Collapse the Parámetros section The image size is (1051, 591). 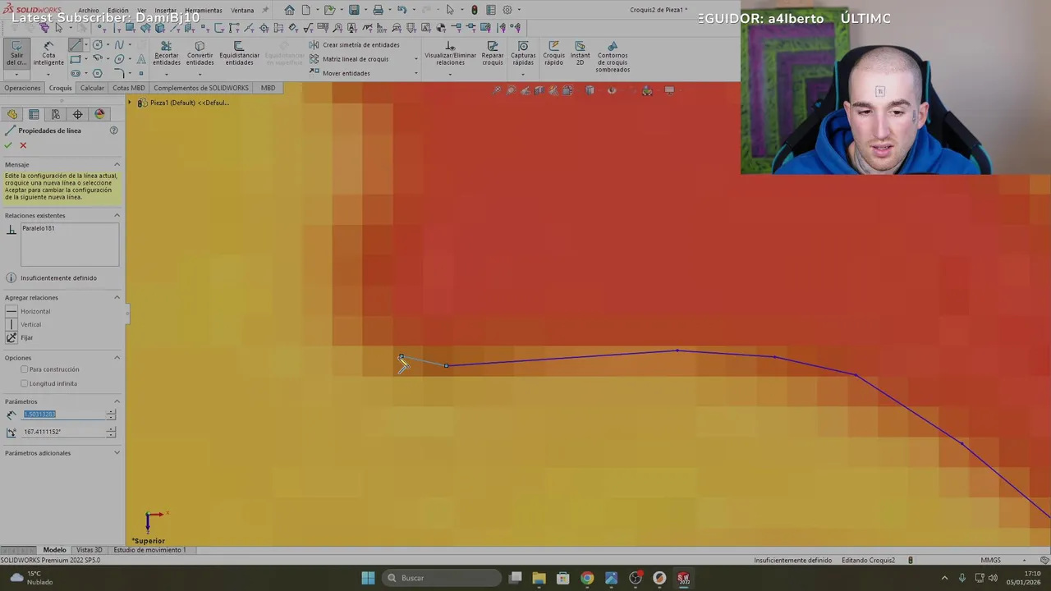(x=117, y=401)
